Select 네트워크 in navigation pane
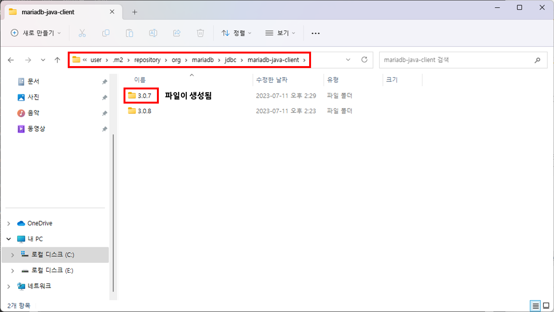Image resolution: width=554 pixels, height=312 pixels. (39, 286)
